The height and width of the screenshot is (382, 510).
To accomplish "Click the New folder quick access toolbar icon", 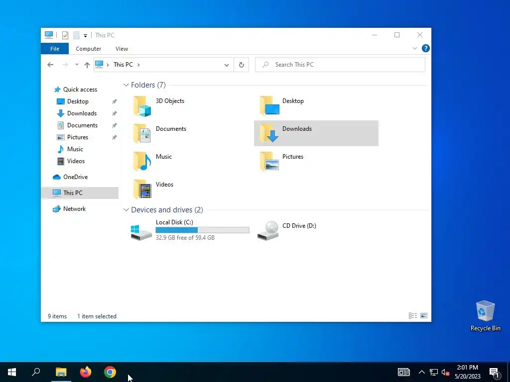I will click(76, 35).
